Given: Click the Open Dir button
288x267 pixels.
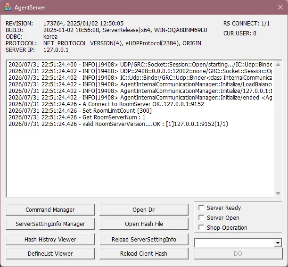Looking at the screenshot, I should pyautogui.click(x=144, y=209).
